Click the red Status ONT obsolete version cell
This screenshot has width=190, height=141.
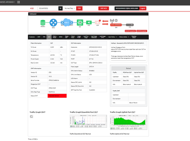57,96
